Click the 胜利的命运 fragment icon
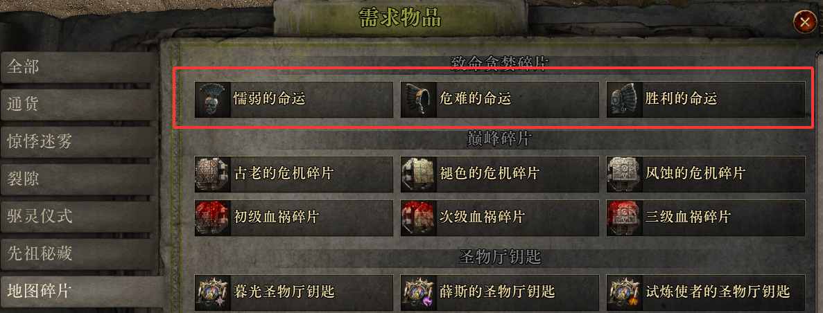Screen dimensions: 823x313 625,99
